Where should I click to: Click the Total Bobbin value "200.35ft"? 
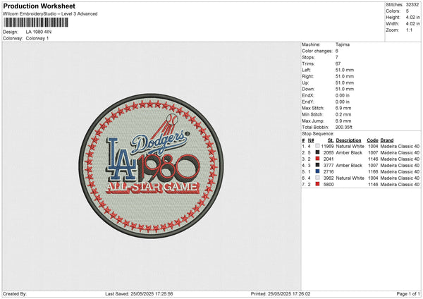[344, 127]
